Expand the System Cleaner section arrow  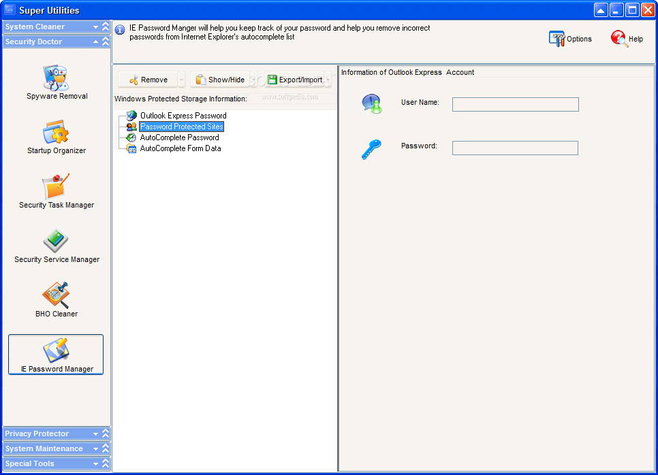pyautogui.click(x=95, y=27)
